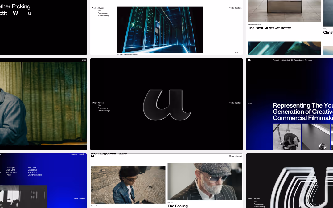Open Work in the server room panel
The image size is (333, 208).
point(94,8)
